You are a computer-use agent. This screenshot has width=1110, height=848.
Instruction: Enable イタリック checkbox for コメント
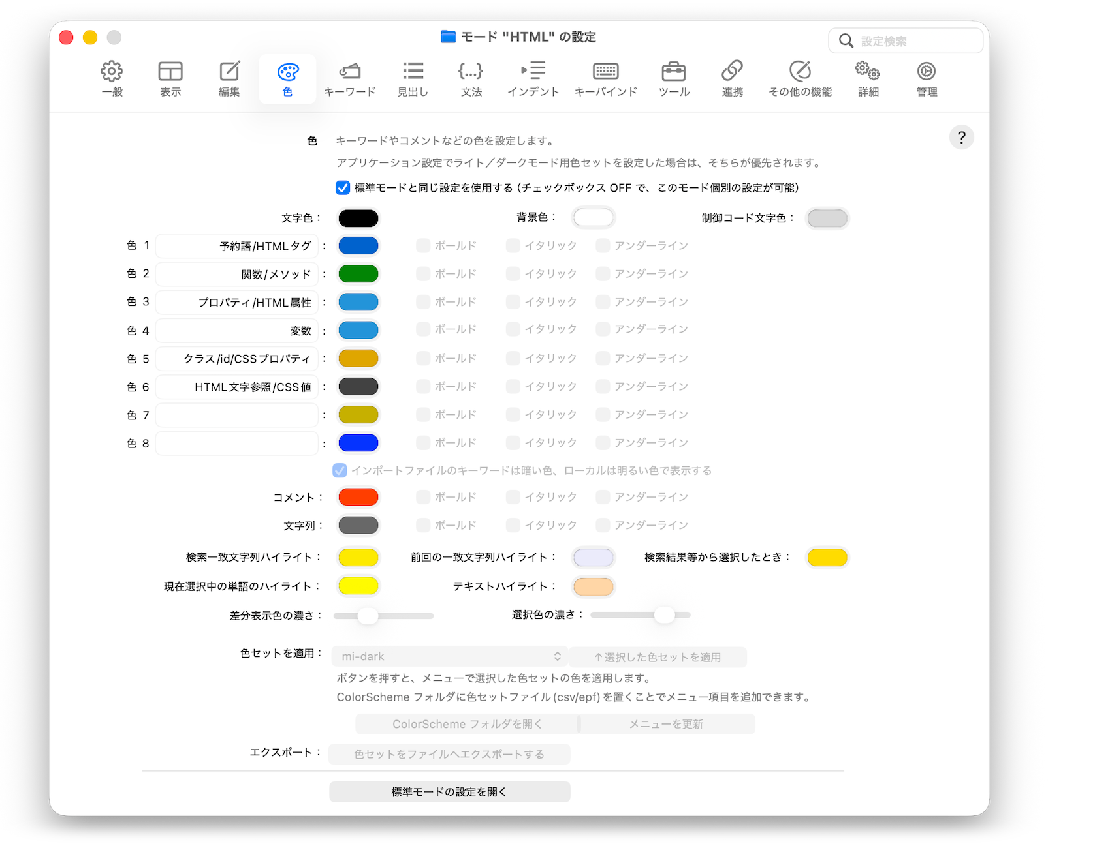(x=513, y=497)
